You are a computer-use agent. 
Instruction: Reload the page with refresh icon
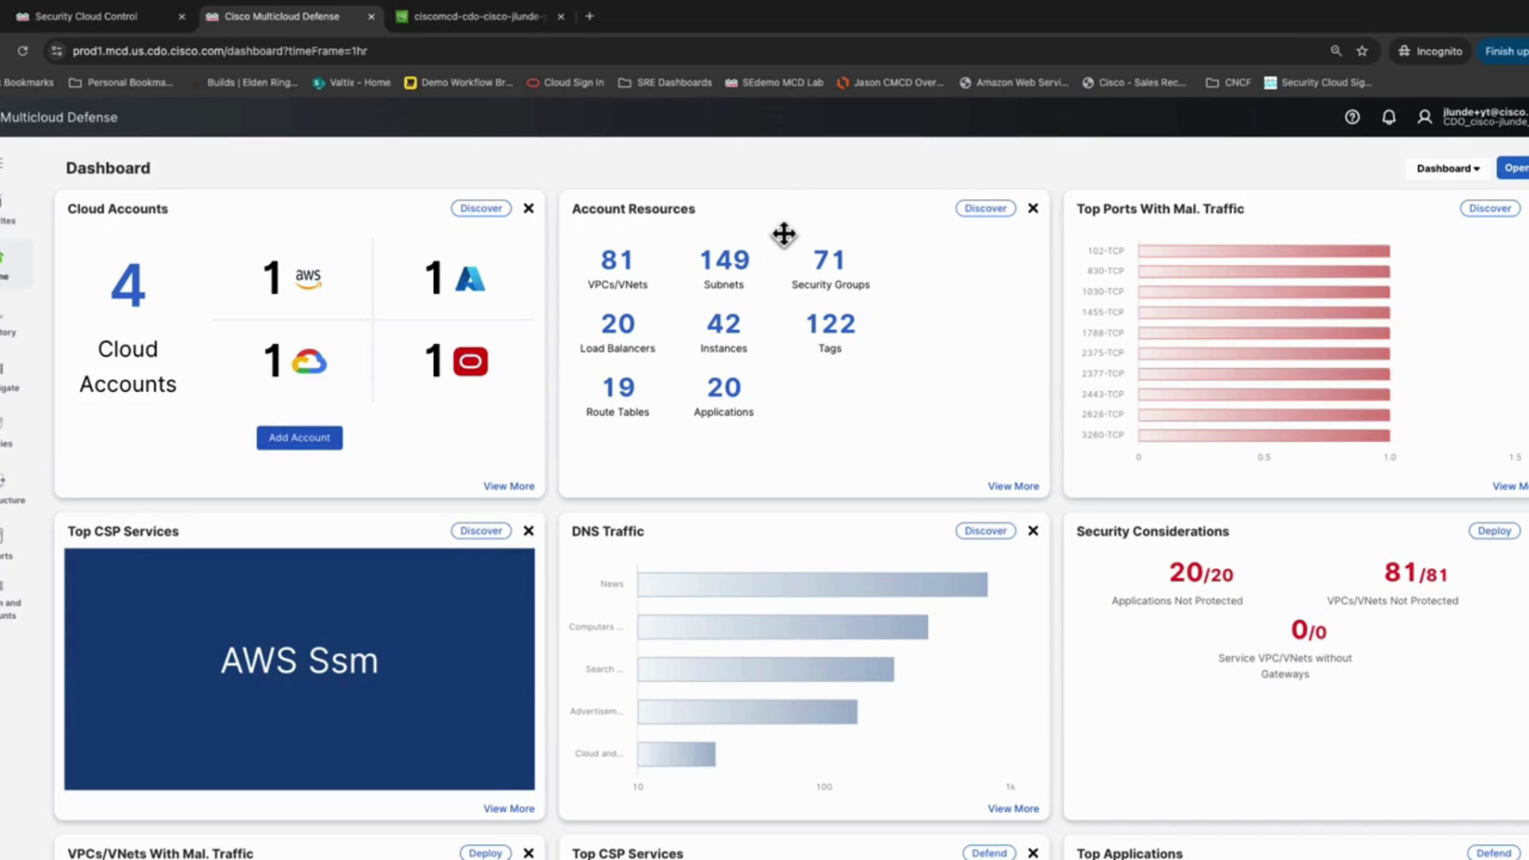22,51
